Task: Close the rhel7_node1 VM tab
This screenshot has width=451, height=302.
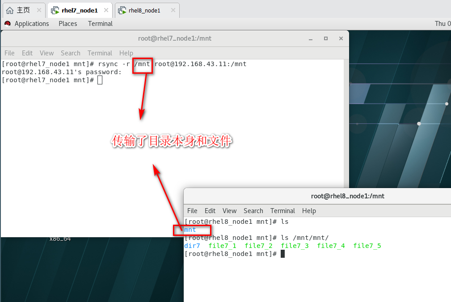Action: pos(106,10)
